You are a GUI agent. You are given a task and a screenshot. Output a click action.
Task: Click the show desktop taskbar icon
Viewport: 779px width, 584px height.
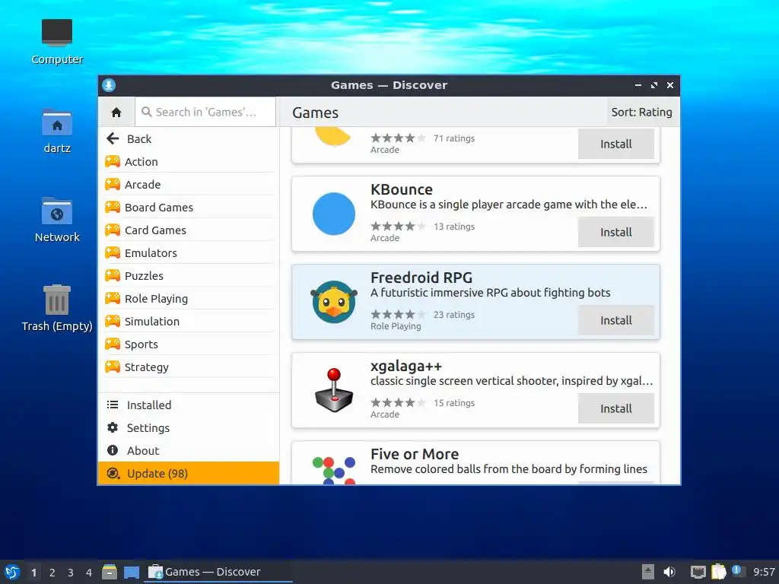click(132, 573)
